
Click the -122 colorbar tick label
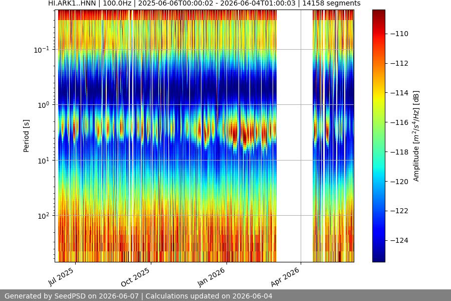click(x=399, y=211)
